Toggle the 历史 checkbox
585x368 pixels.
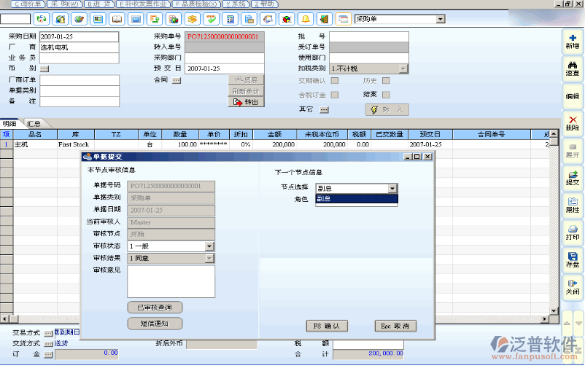click(387, 81)
